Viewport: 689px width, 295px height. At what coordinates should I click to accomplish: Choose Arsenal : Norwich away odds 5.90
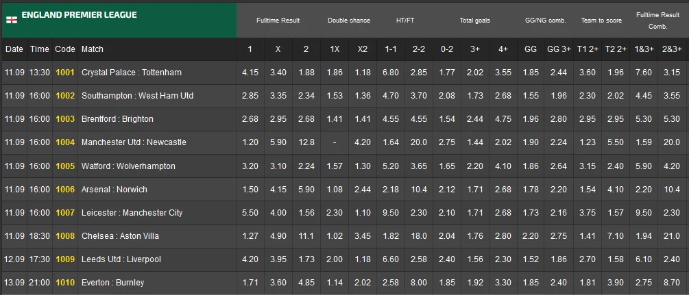point(306,190)
